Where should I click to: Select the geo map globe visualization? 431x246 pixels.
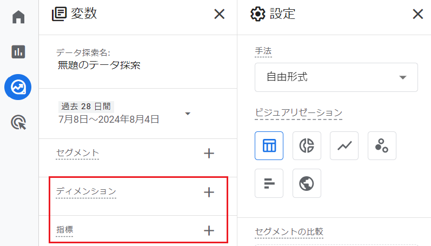click(307, 183)
